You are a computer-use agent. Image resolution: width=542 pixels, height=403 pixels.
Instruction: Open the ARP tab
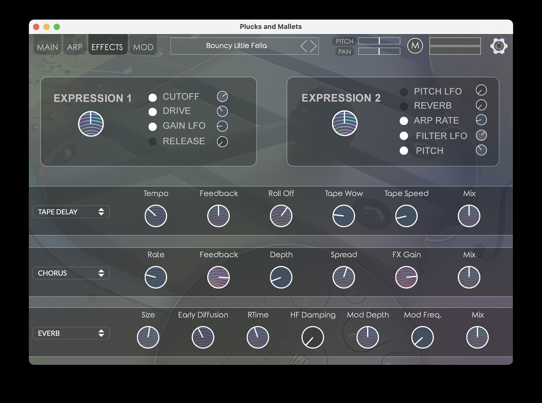(x=75, y=47)
